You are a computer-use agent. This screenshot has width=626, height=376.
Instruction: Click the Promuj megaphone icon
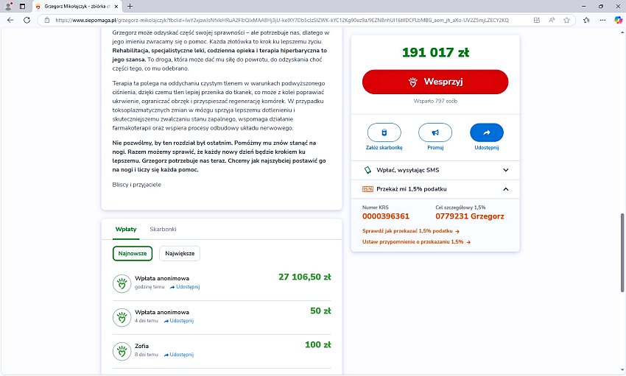435,132
